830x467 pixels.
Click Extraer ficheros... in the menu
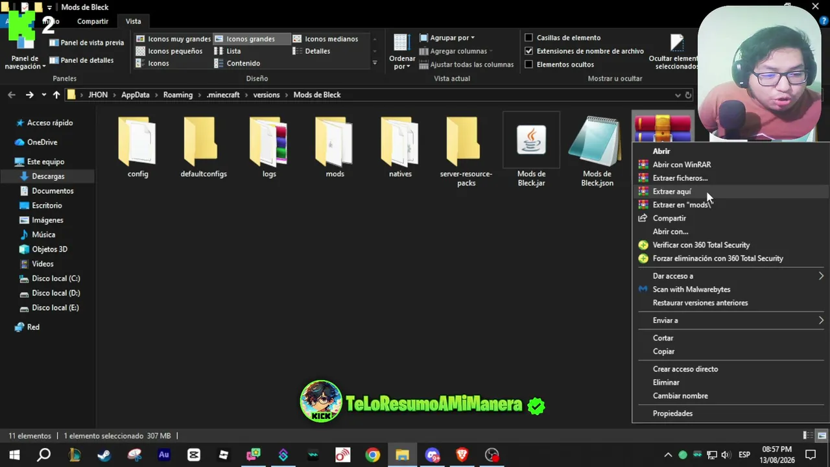730,178
